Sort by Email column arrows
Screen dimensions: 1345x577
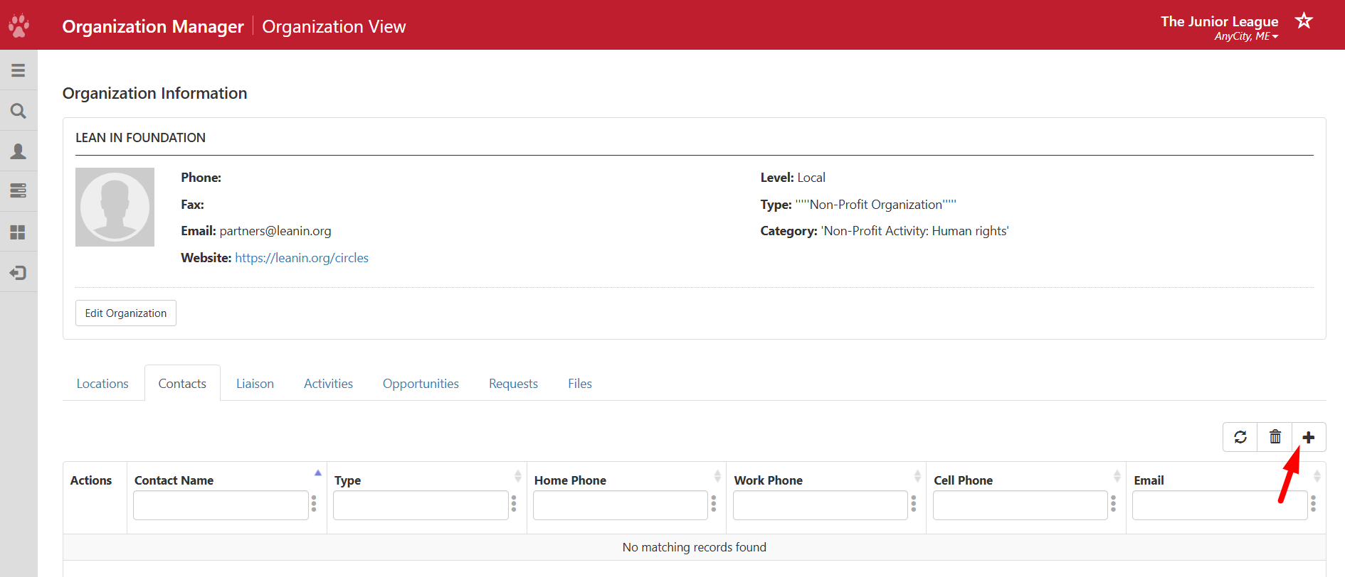(1317, 476)
